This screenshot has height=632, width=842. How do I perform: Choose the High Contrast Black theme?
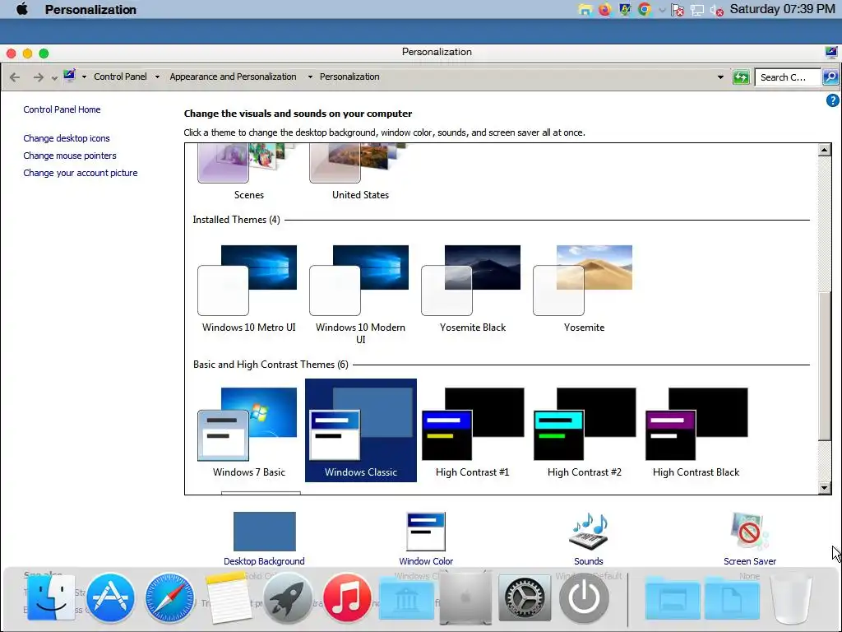(x=696, y=431)
